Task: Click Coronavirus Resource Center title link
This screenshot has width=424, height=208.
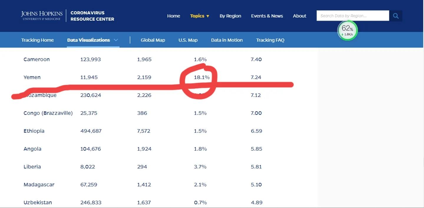Action: tap(92, 16)
